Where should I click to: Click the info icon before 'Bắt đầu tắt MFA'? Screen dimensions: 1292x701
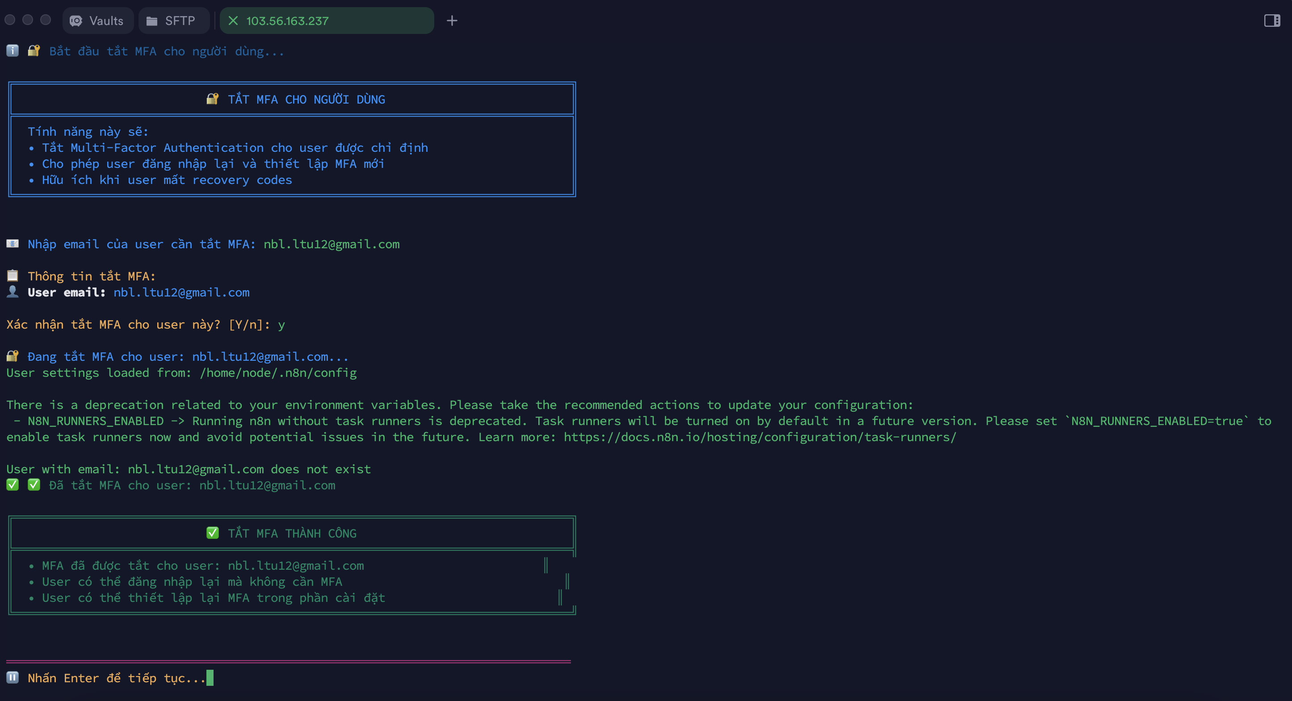[x=13, y=50]
